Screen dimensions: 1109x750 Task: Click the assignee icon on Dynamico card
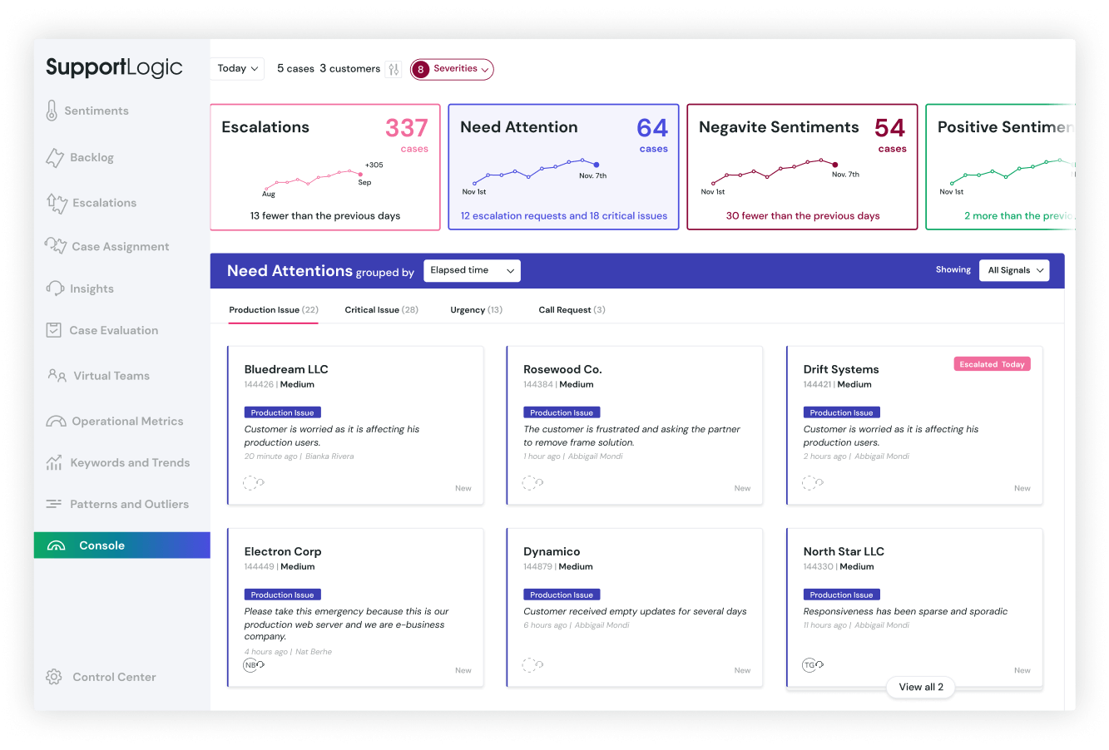pos(532,664)
